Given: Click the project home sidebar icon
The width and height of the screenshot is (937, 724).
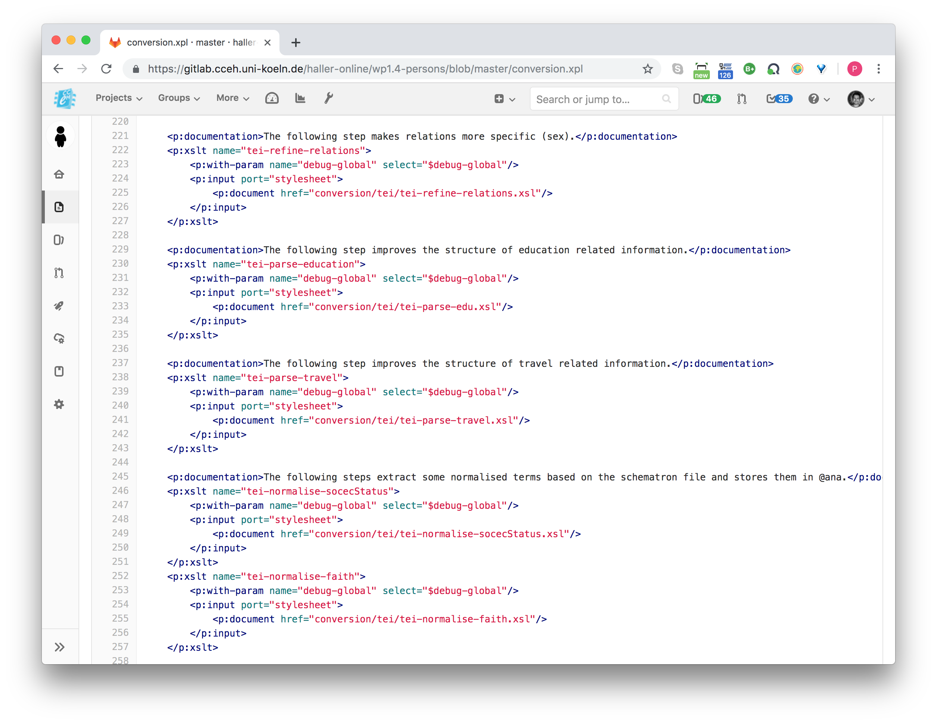Looking at the screenshot, I should click(59, 174).
